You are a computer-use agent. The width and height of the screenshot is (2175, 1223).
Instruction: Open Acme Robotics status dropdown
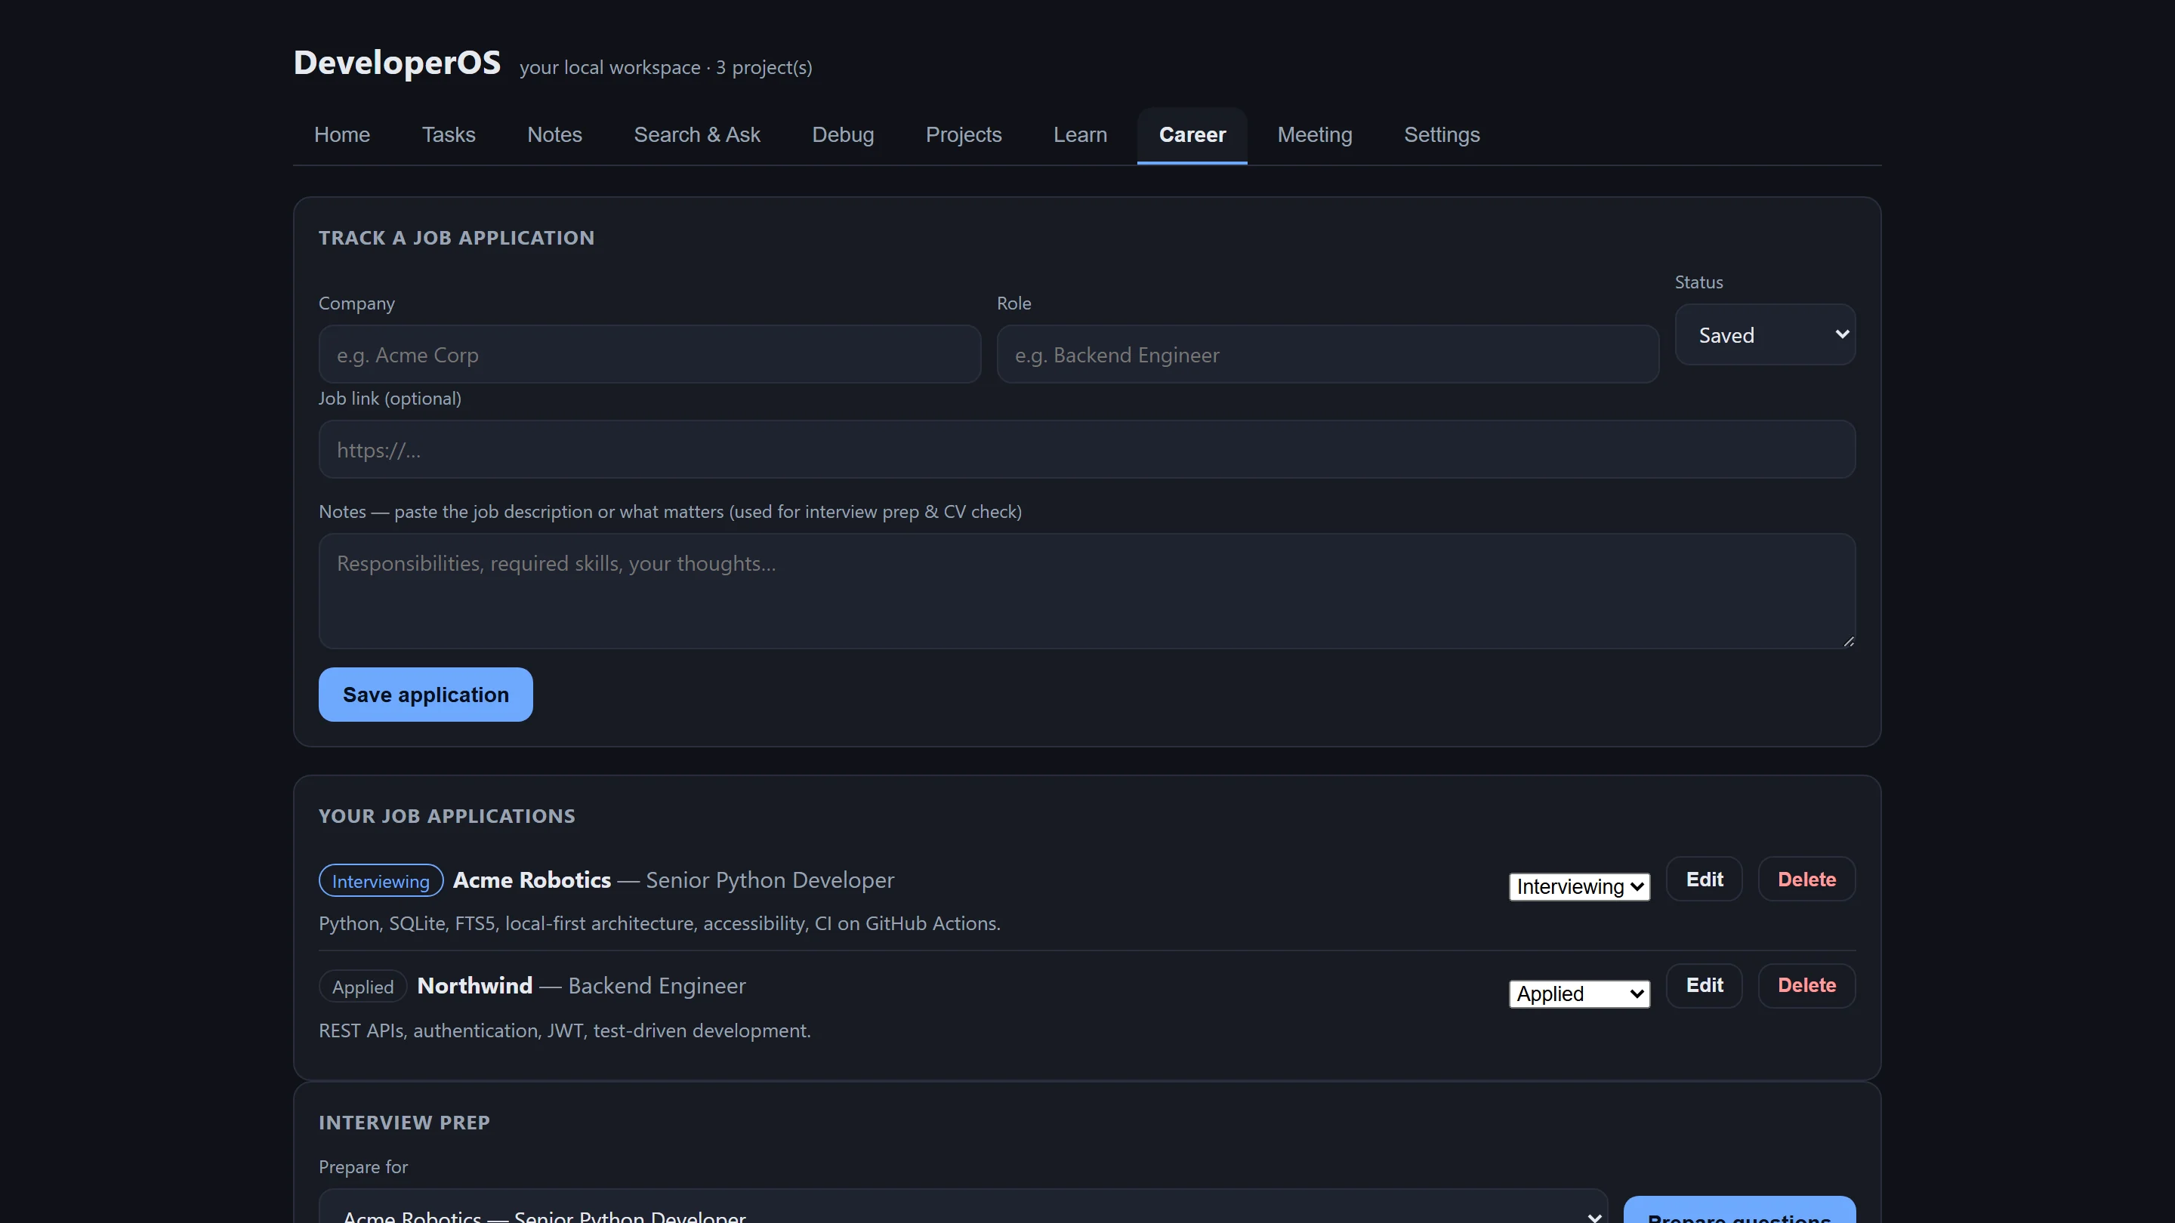[1579, 887]
